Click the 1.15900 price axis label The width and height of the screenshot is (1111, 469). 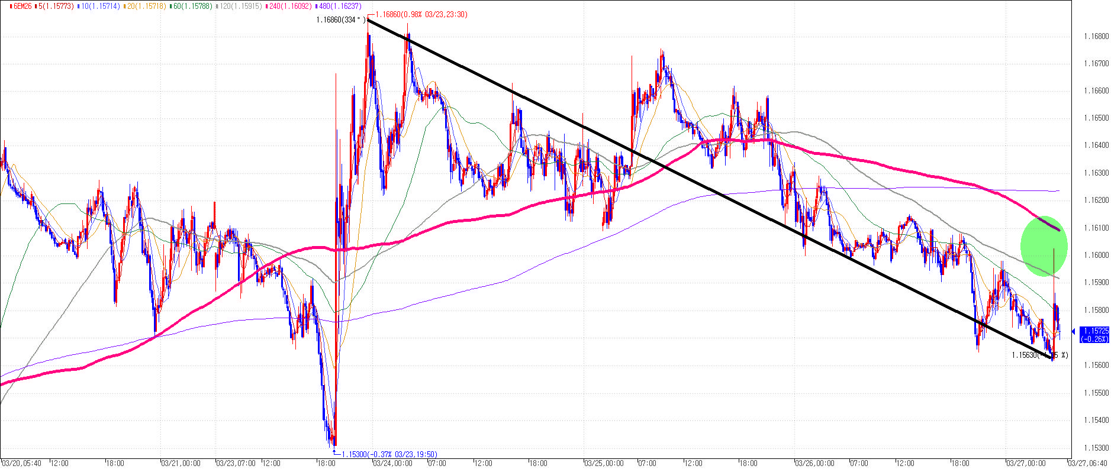[1096, 283]
